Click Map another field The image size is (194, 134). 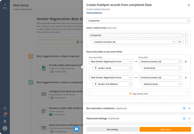point(138,94)
